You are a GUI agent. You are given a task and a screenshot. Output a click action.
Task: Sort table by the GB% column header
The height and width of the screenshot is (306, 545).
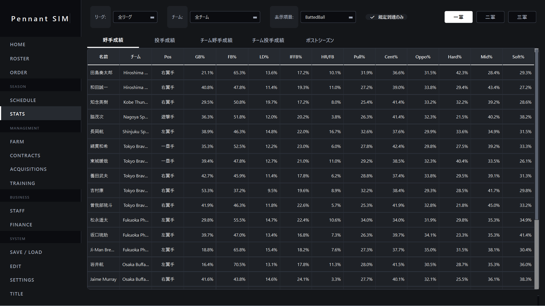200,57
